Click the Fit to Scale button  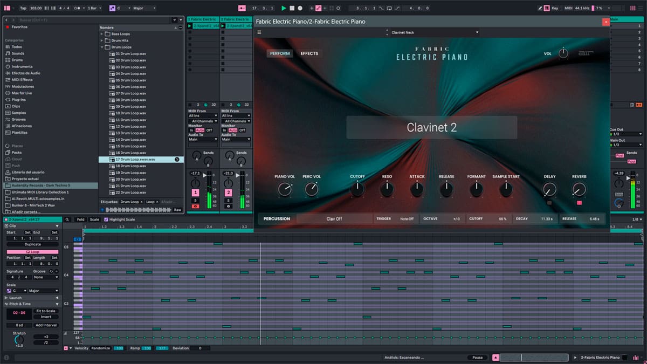[46, 311]
